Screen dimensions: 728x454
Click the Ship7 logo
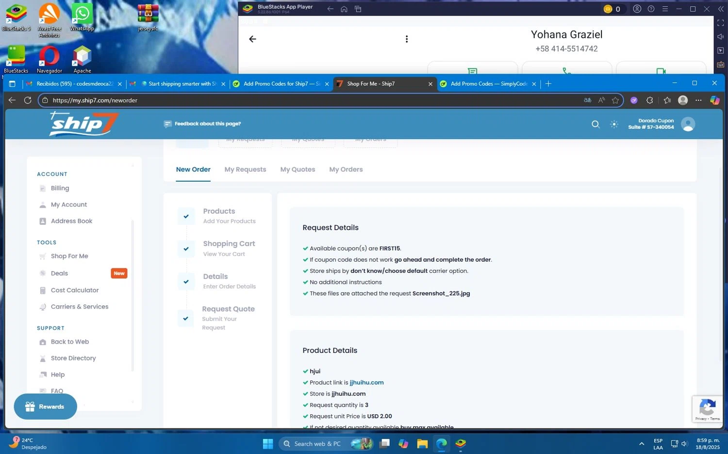click(83, 124)
